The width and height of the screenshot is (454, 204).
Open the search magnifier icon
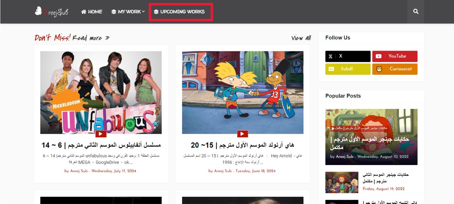pos(416,12)
